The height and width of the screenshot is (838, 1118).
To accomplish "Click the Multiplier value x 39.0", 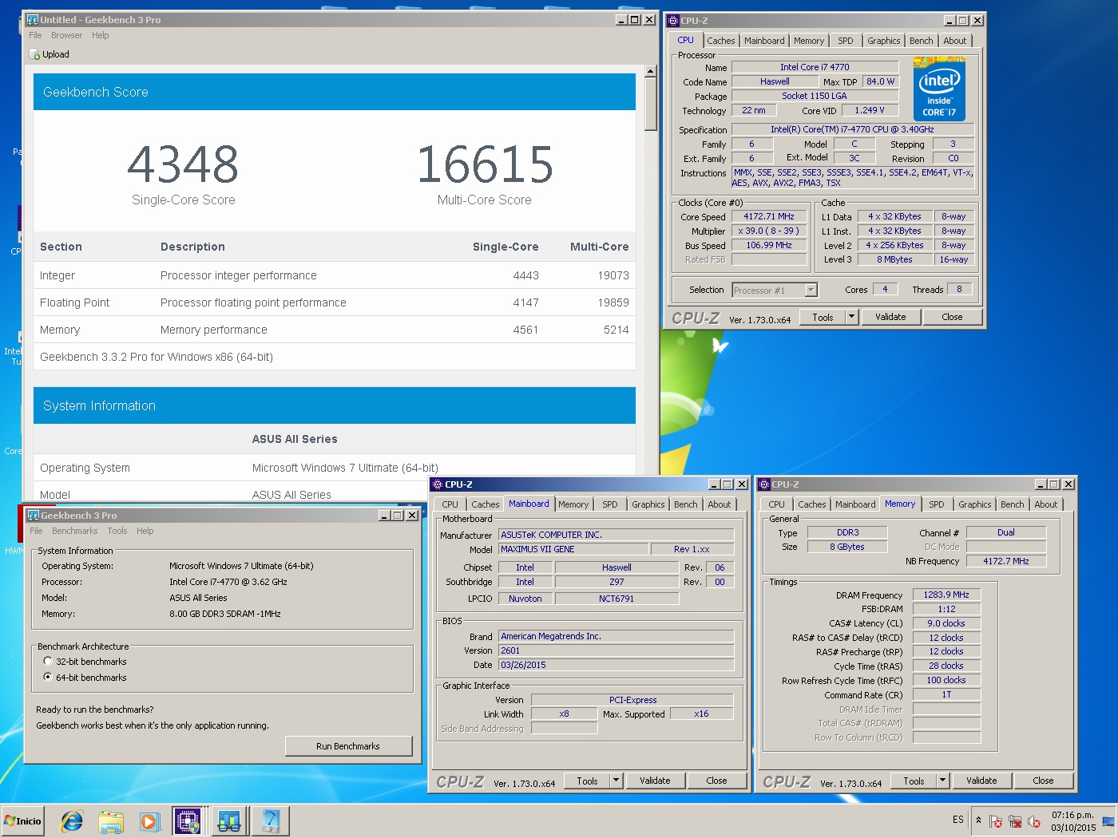I will click(769, 231).
